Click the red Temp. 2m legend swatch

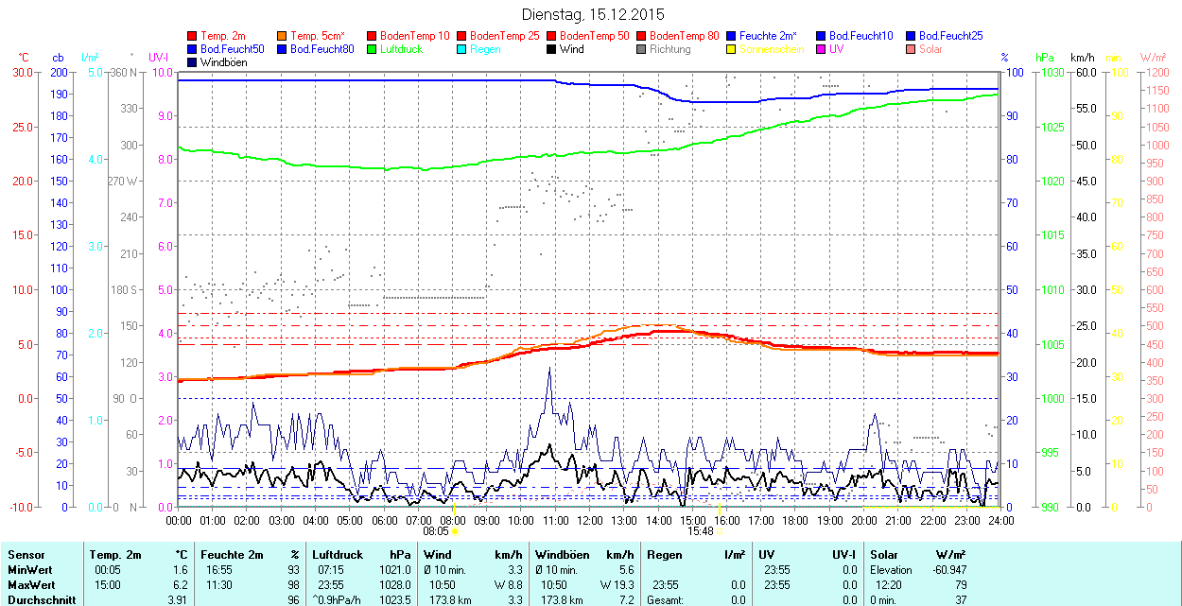click(193, 36)
